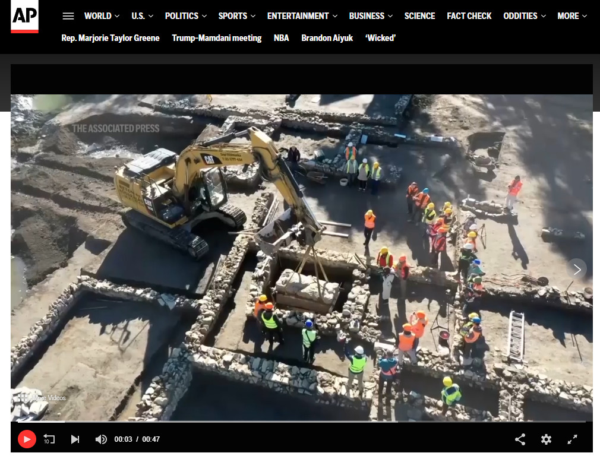Expand the More dropdown menu

pos(571,16)
